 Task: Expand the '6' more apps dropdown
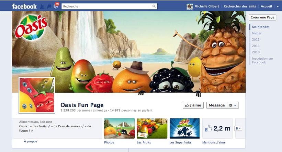tap(238, 128)
